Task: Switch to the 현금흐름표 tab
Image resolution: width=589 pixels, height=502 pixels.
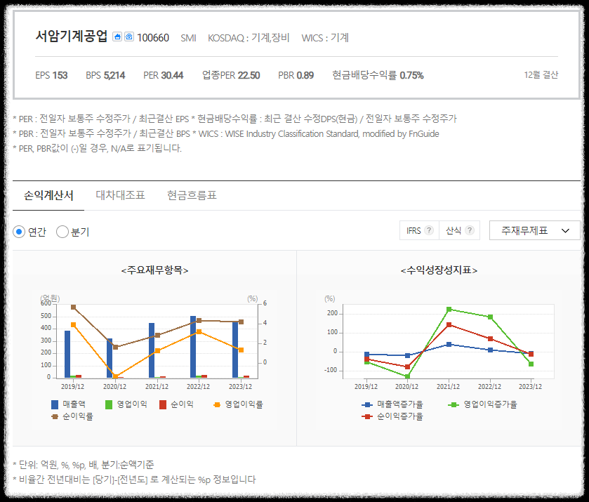Action: 192,195
